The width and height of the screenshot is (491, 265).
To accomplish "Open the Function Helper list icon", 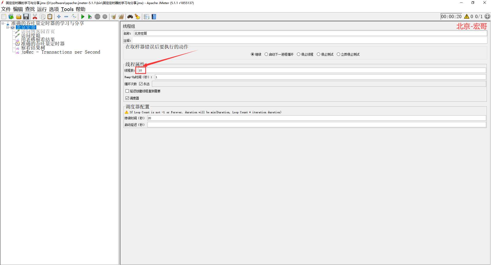I will (x=146, y=17).
